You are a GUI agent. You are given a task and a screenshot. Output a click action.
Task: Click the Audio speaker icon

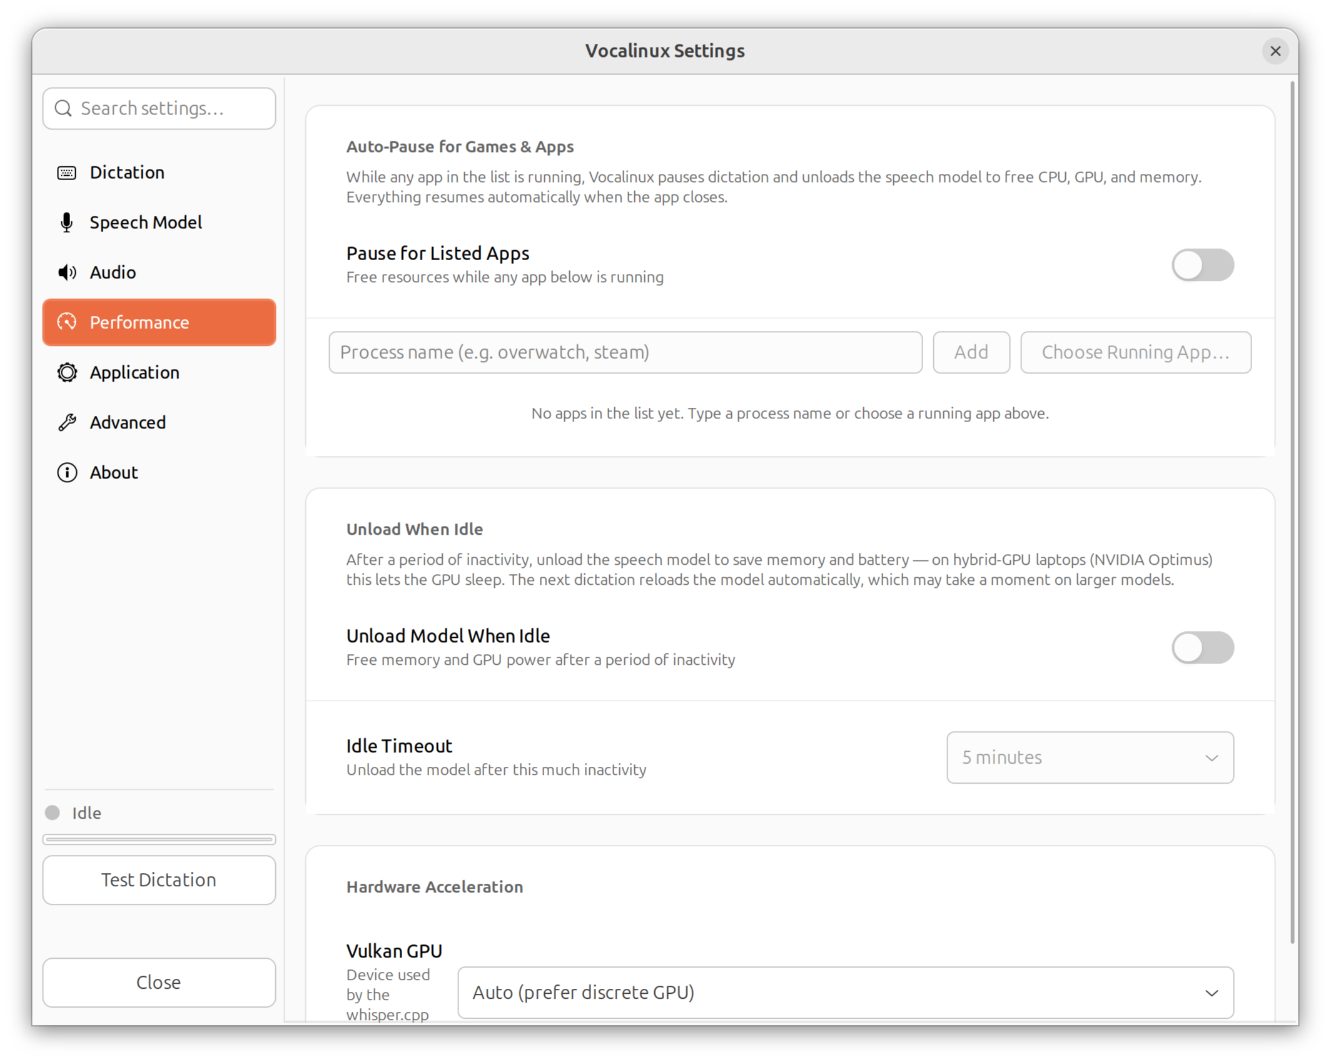pyautogui.click(x=66, y=273)
